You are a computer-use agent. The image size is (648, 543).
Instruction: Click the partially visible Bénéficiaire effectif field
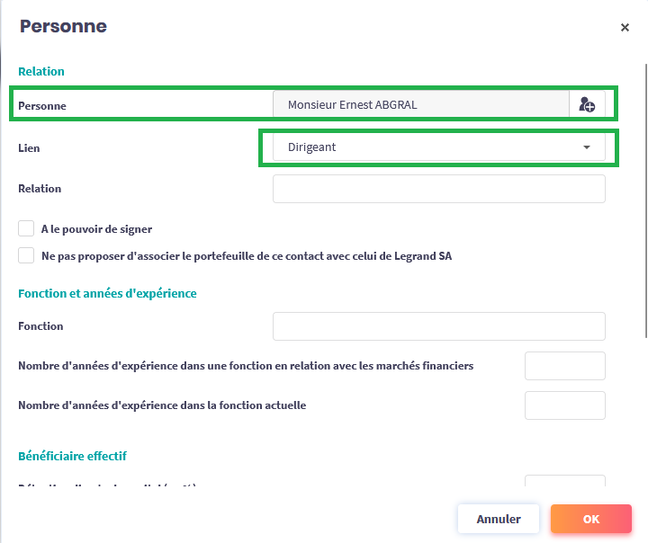[x=564, y=482]
